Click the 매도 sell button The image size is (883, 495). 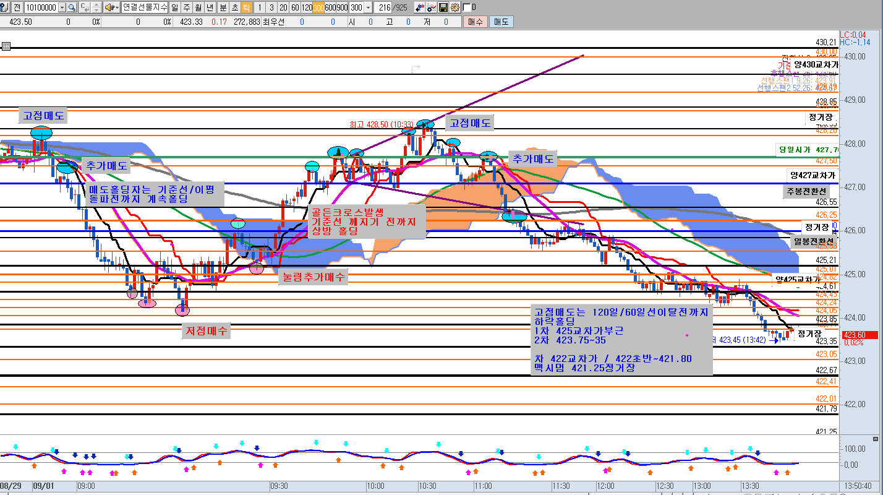[500, 22]
